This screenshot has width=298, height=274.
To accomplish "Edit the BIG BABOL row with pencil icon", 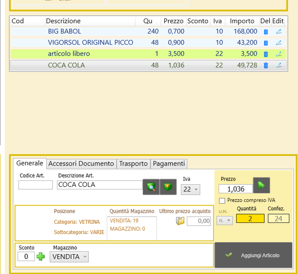I will tap(279, 31).
